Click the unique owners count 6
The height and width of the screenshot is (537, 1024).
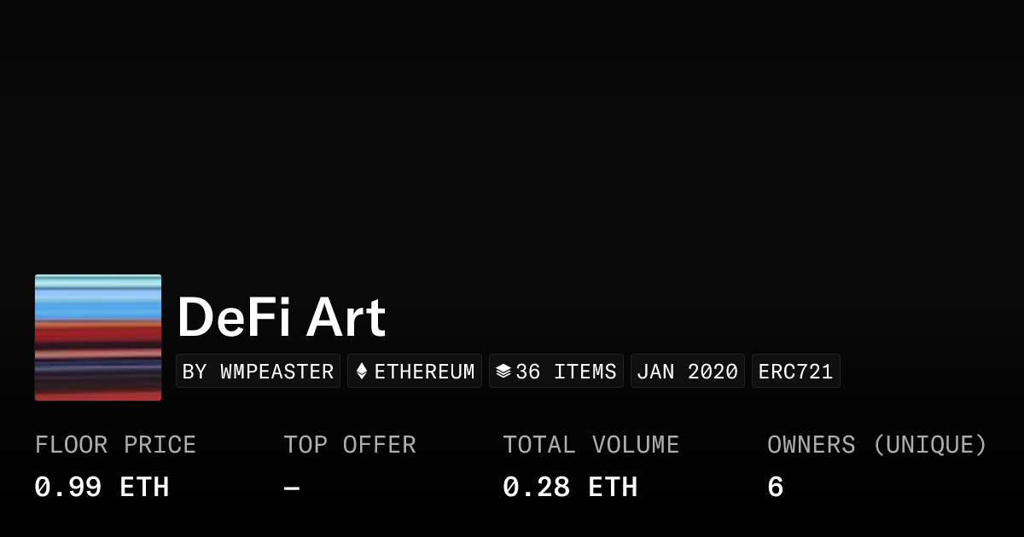775,488
